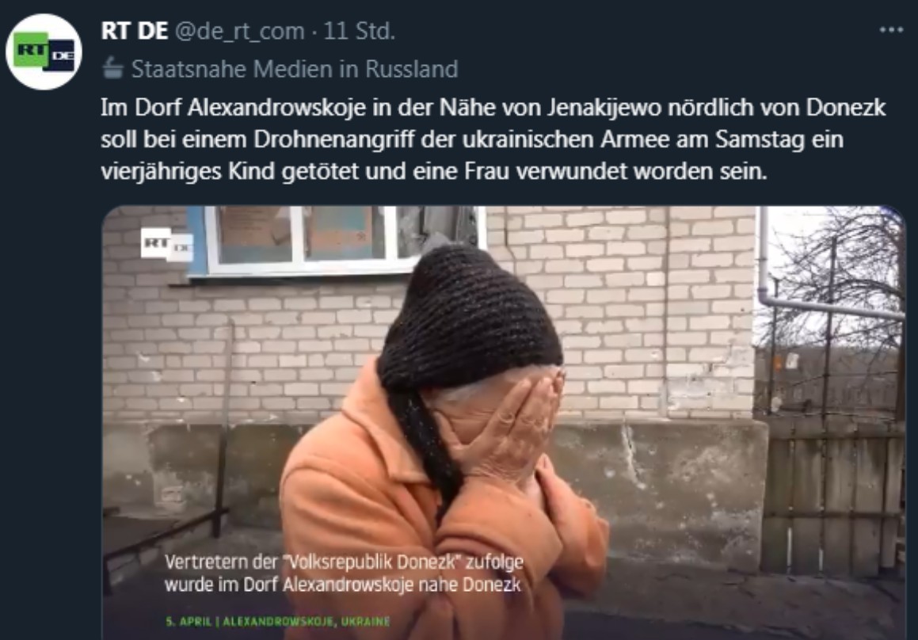Play the video of the crying woman
This screenshot has width=918, height=640.
504,423
